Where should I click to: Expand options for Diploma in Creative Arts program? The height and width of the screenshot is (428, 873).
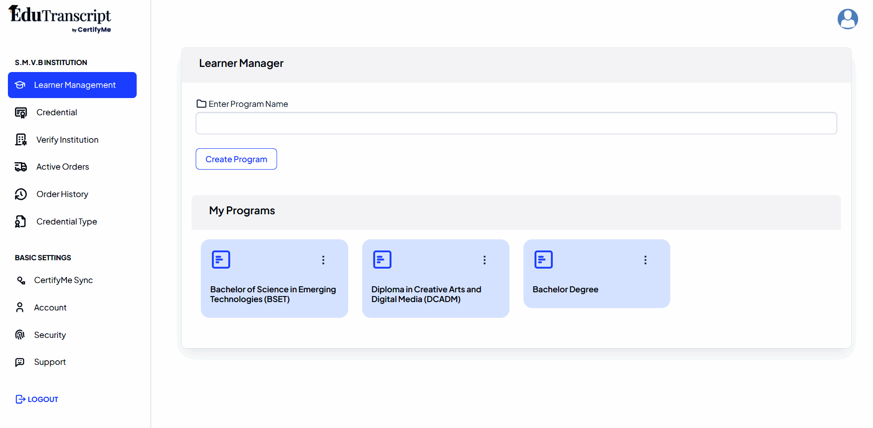coord(484,260)
